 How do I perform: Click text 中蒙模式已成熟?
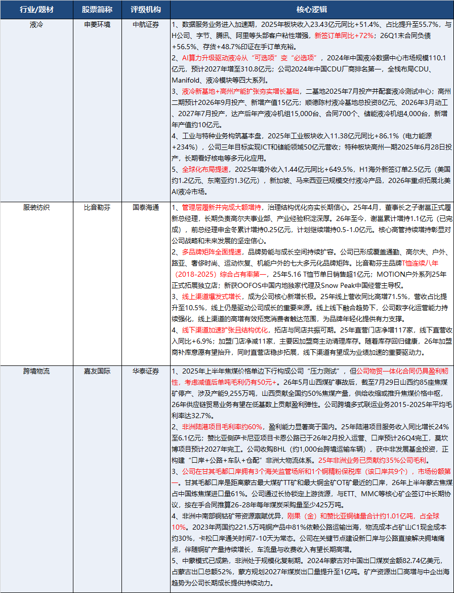click(205, 561)
